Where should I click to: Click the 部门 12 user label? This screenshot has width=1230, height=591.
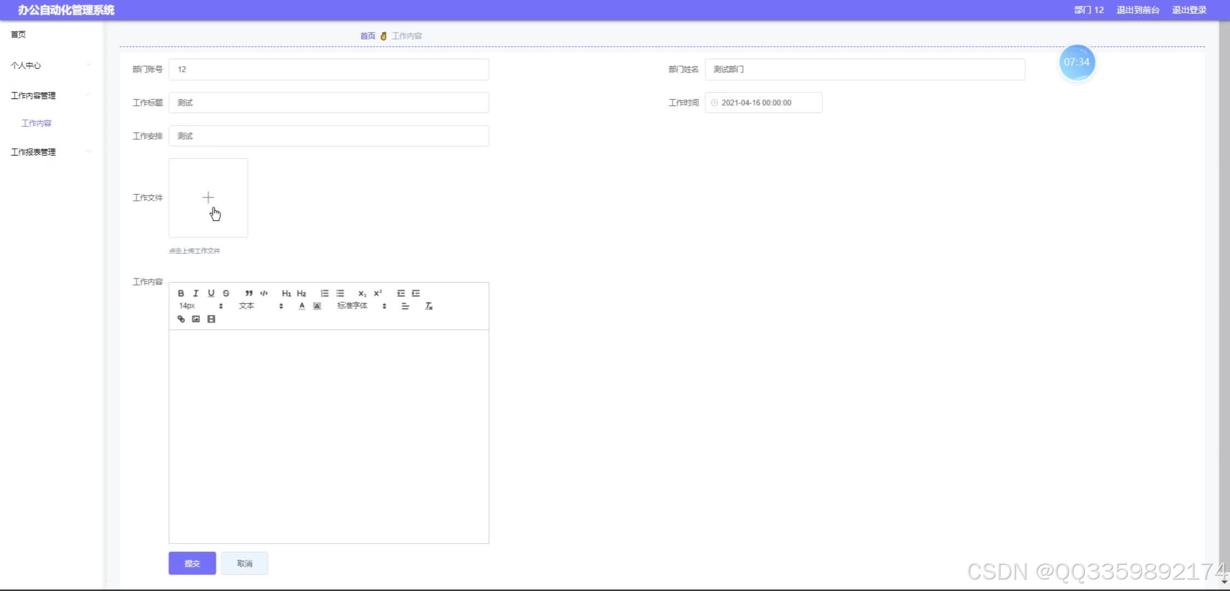1088,10
